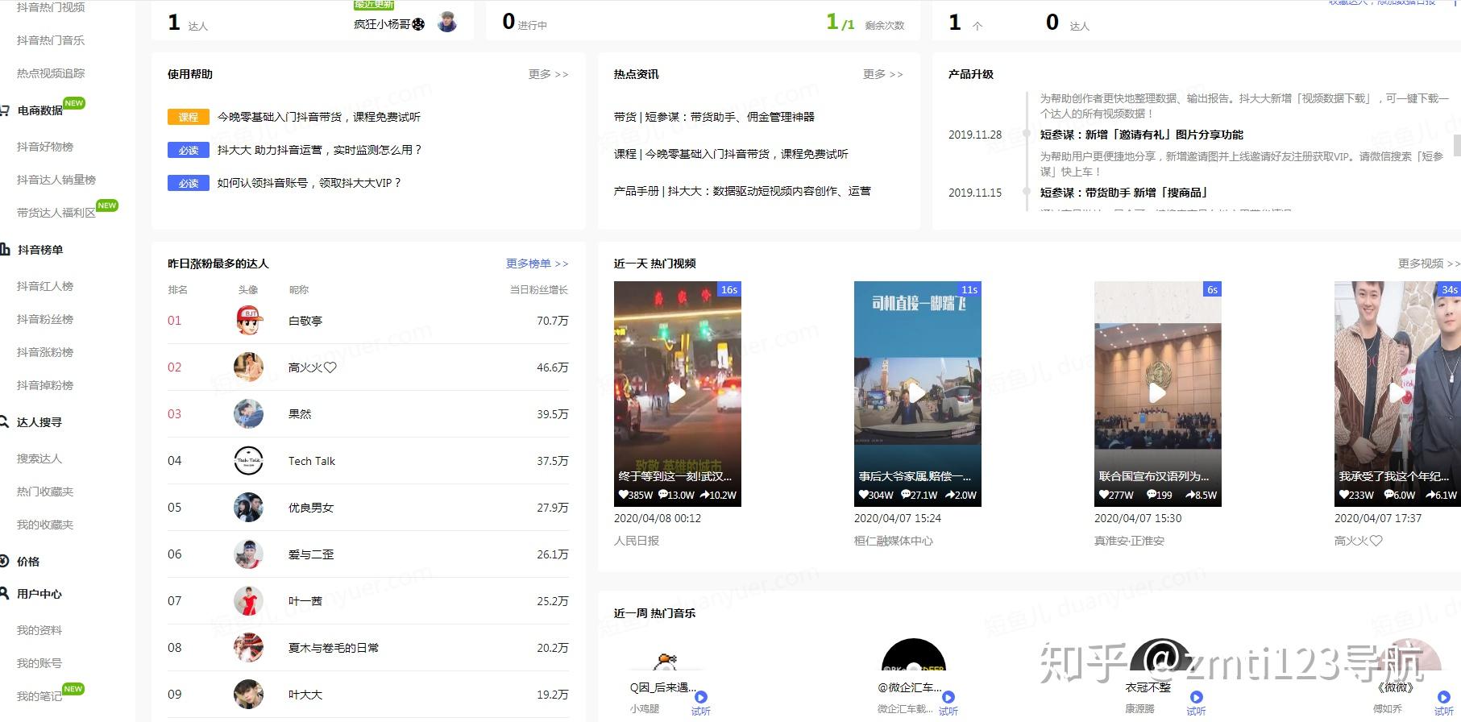Play the 人民日报 Wuhan video
This screenshot has height=722, width=1461.
pos(678,393)
